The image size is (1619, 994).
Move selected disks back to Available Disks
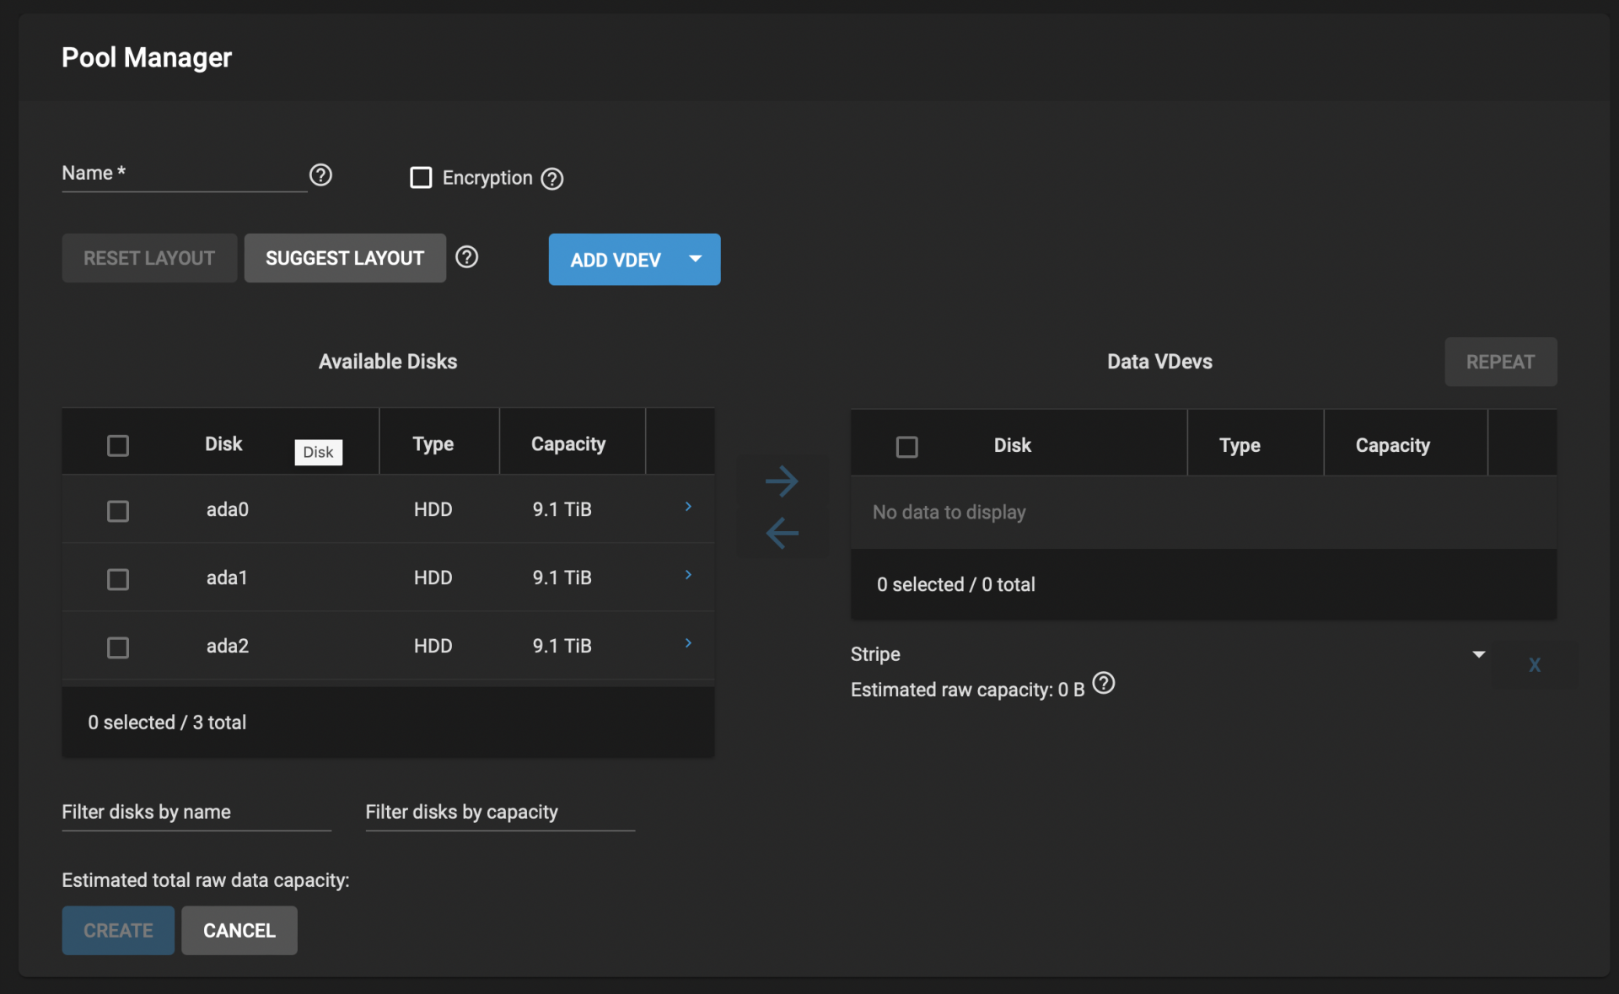tap(782, 533)
